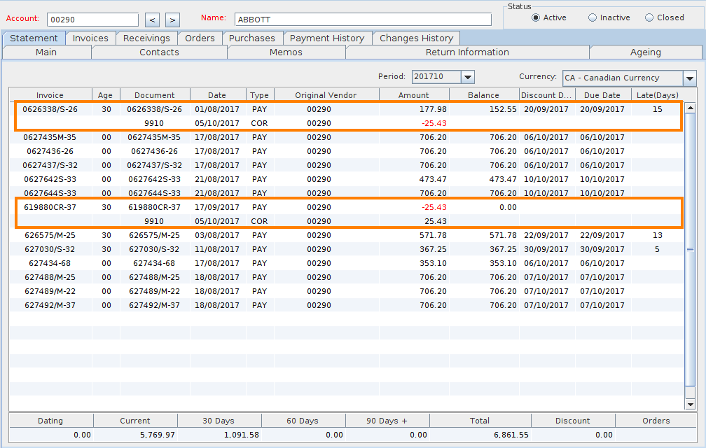Select invoice row 626575/M-25
The height and width of the screenshot is (448, 706).
click(50, 235)
